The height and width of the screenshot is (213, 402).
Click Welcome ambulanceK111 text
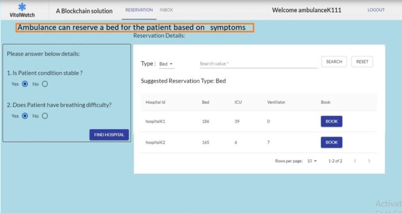tap(307, 10)
